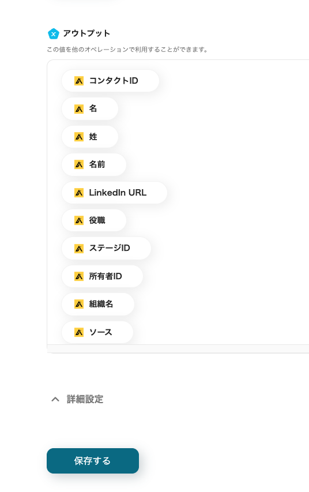The image size is (309, 492).
Task: Click the yellow icon beside LinkedIn URL
Action: tap(79, 193)
